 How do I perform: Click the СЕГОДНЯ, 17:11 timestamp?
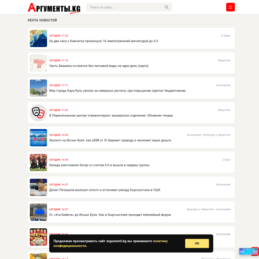click(58, 85)
